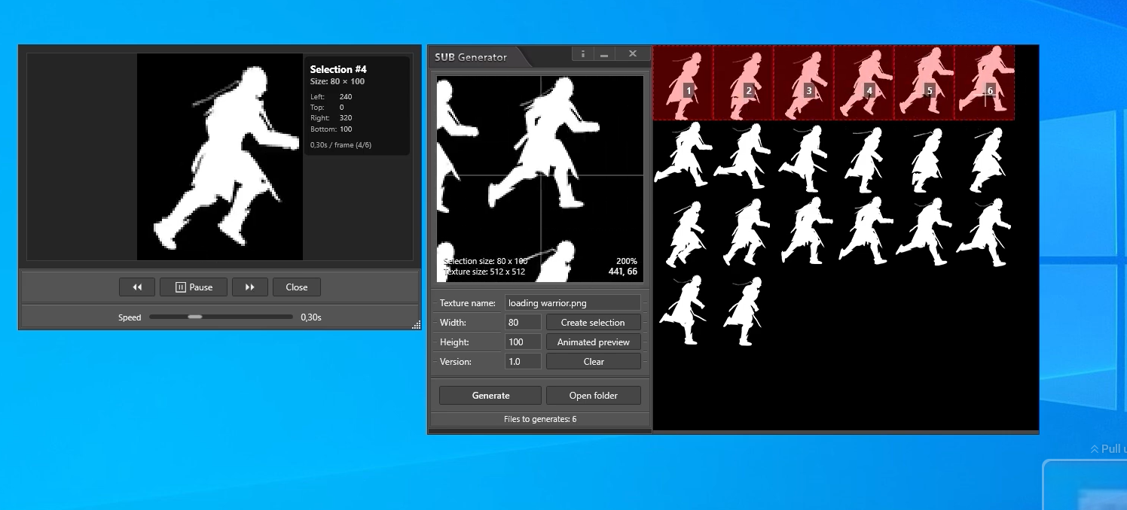Clear all selections with Clear button
The width and height of the screenshot is (1127, 510).
click(593, 362)
